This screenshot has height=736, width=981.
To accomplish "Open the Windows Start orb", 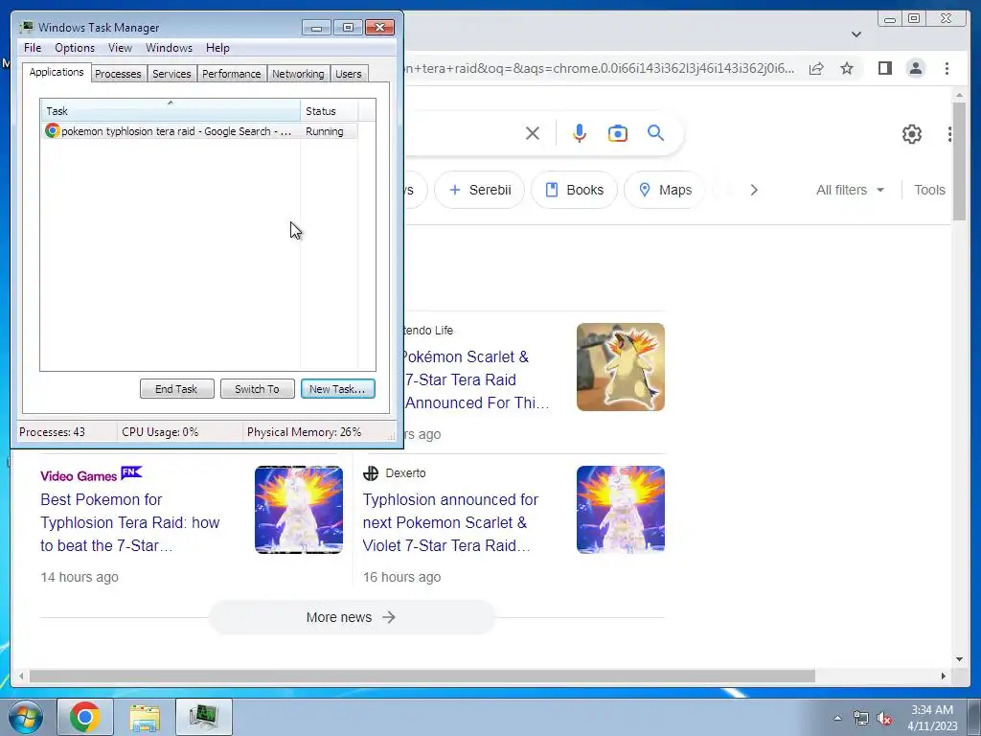I will 26,717.
